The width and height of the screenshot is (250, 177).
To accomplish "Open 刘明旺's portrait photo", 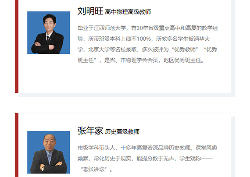I will click(x=49, y=33).
